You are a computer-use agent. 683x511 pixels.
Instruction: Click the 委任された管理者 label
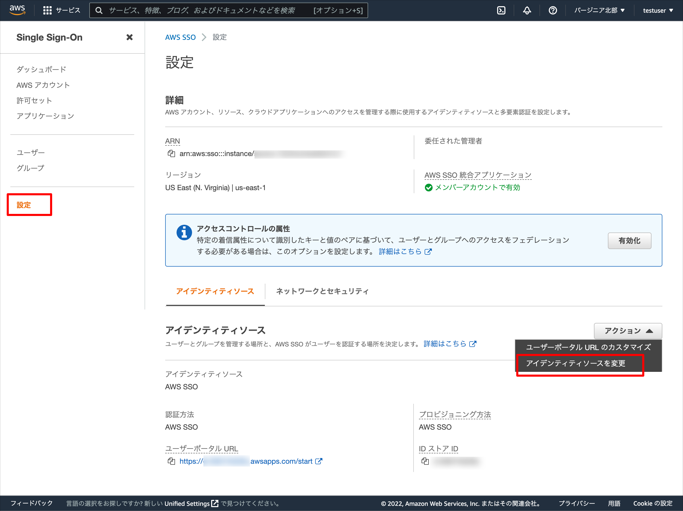(453, 141)
